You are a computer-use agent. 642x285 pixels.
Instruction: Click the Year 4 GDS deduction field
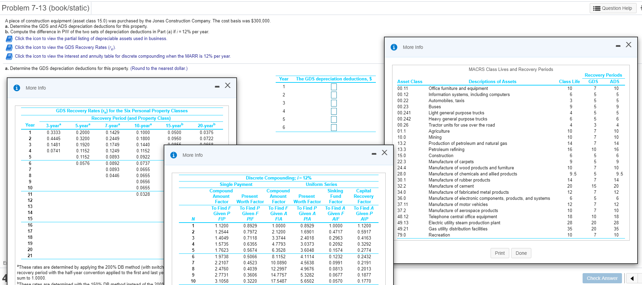[x=334, y=111]
